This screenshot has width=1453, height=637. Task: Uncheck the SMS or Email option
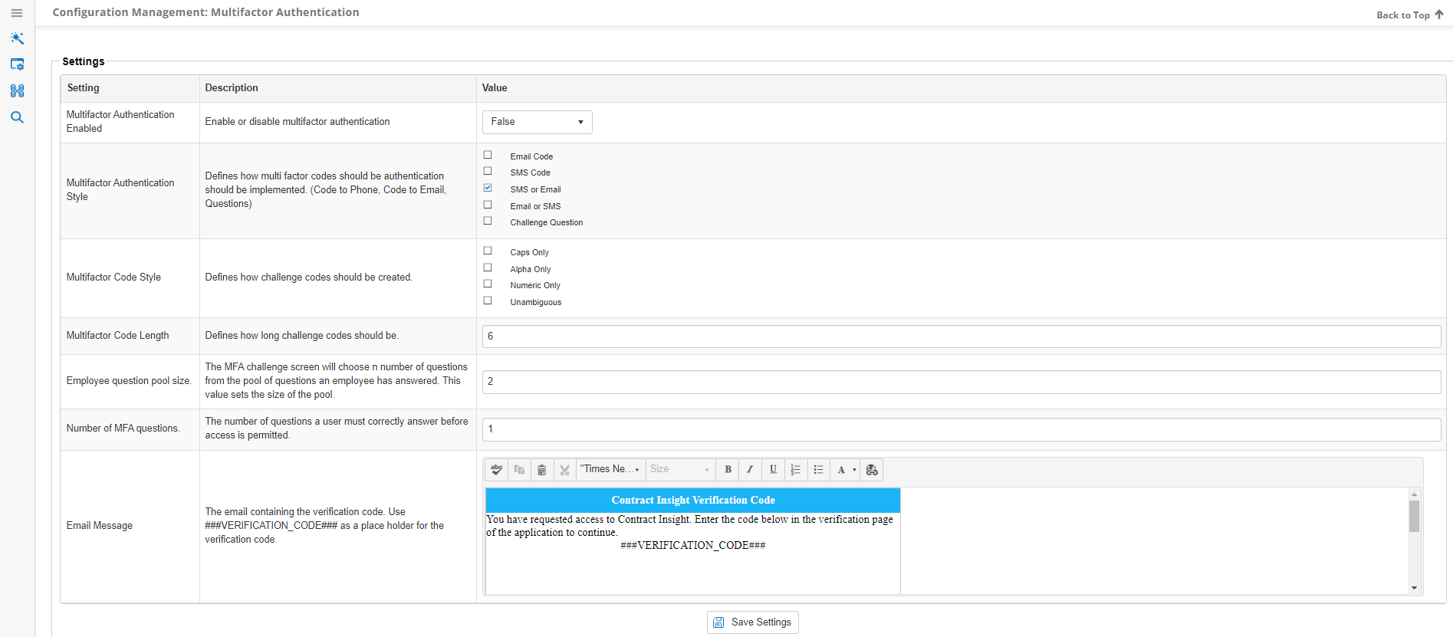pos(488,188)
